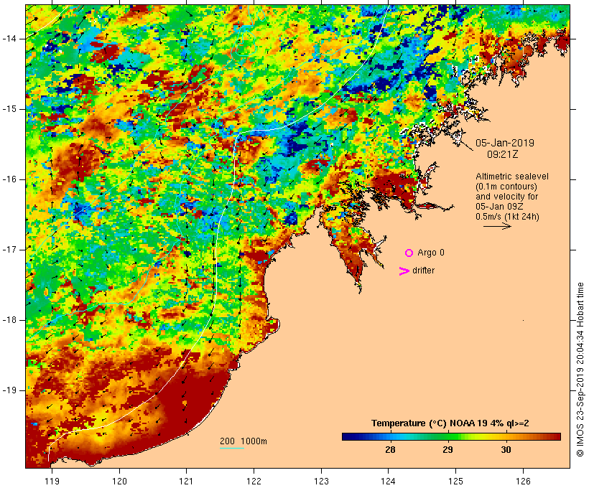Click the latitude label -16
The height and width of the screenshot is (488, 589).
pyautogui.click(x=9, y=179)
